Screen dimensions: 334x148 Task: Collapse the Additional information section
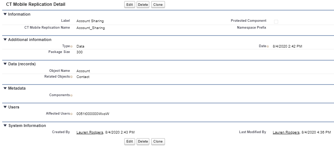click(5, 40)
